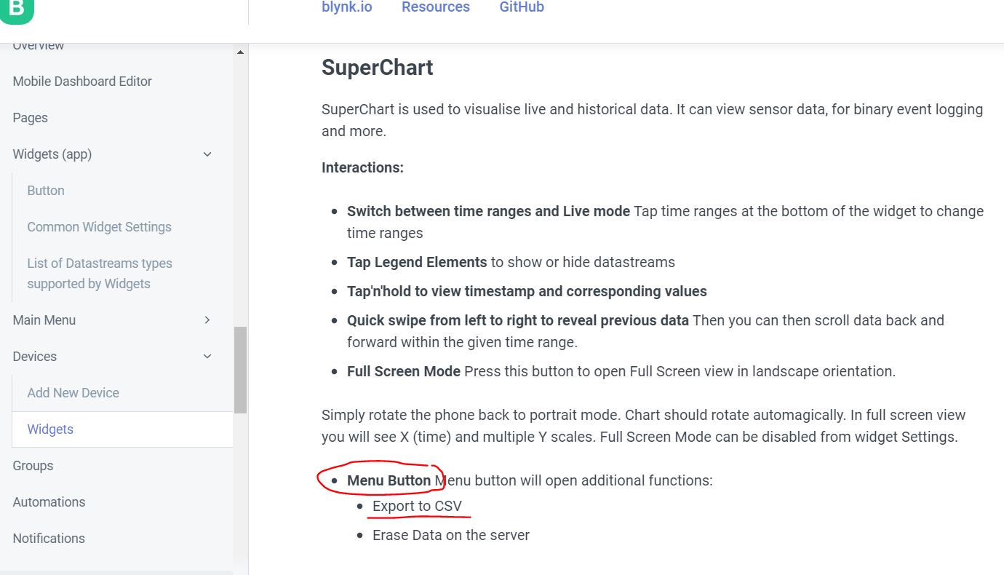1004x575 pixels.
Task: Click the sidebar scrollbar up arrow
Action: pos(241,52)
